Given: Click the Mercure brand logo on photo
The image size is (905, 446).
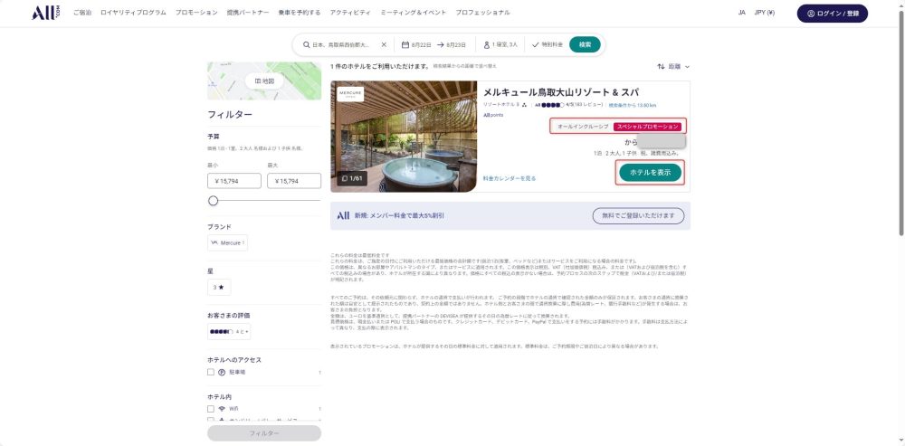Looking at the screenshot, I should click(351, 94).
